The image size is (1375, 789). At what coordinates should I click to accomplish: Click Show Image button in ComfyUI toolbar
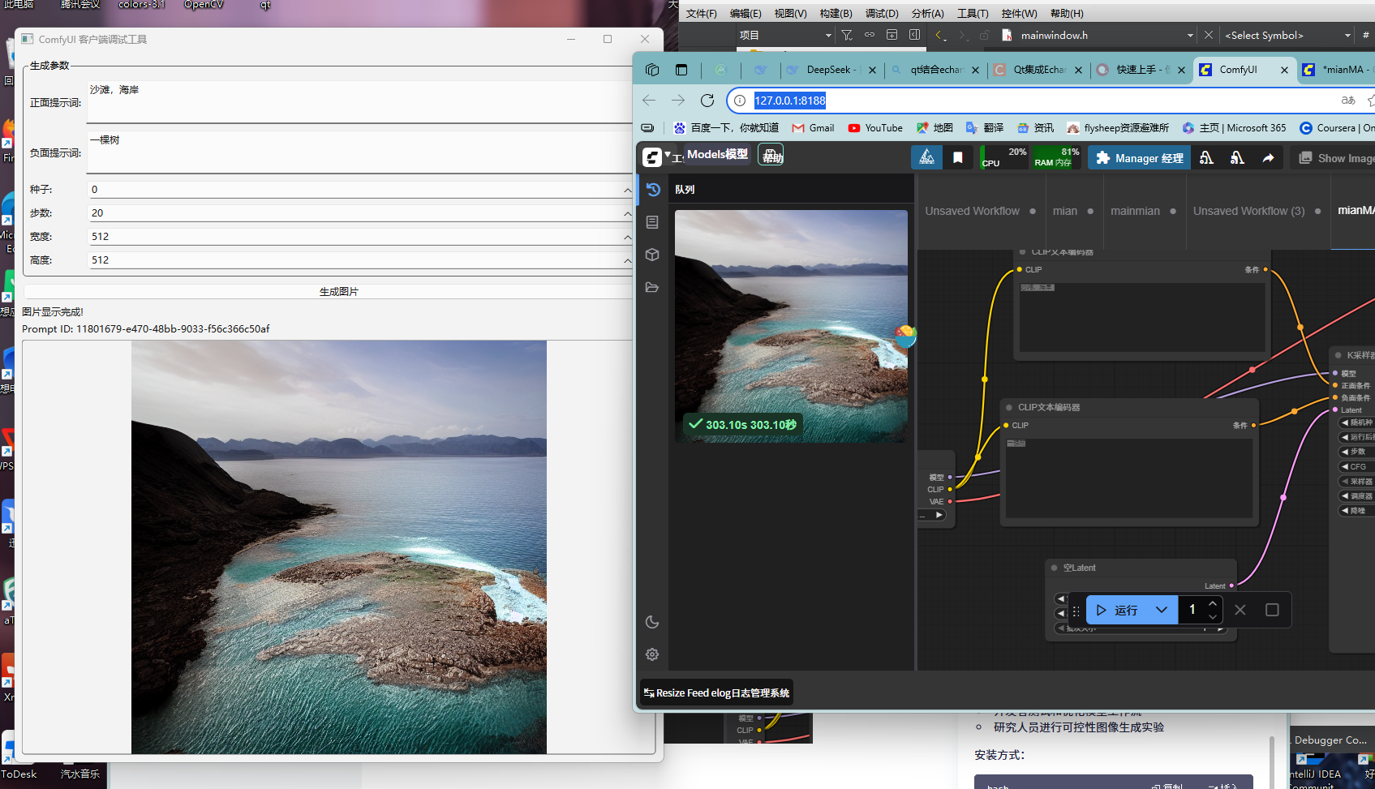1336,158
